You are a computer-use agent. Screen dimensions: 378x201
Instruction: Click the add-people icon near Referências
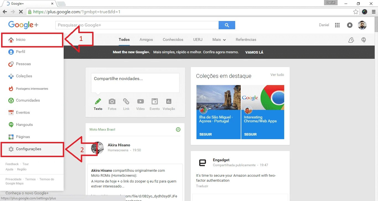[351, 40]
